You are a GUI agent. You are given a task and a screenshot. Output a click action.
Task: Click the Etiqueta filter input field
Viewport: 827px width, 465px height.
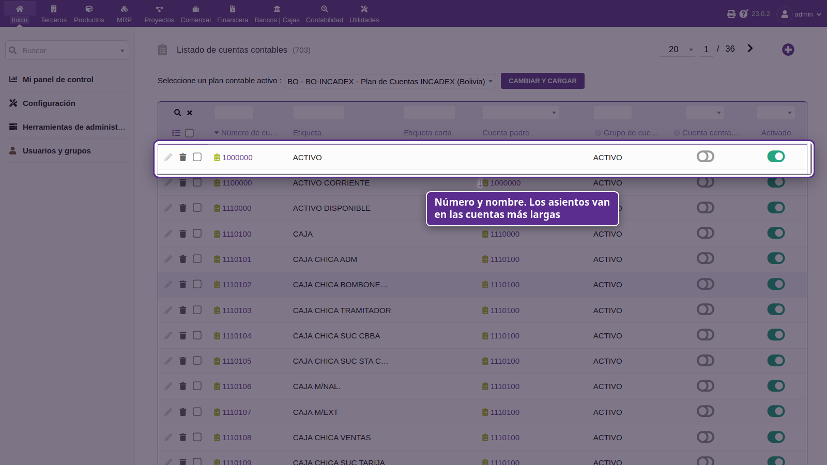(319, 113)
